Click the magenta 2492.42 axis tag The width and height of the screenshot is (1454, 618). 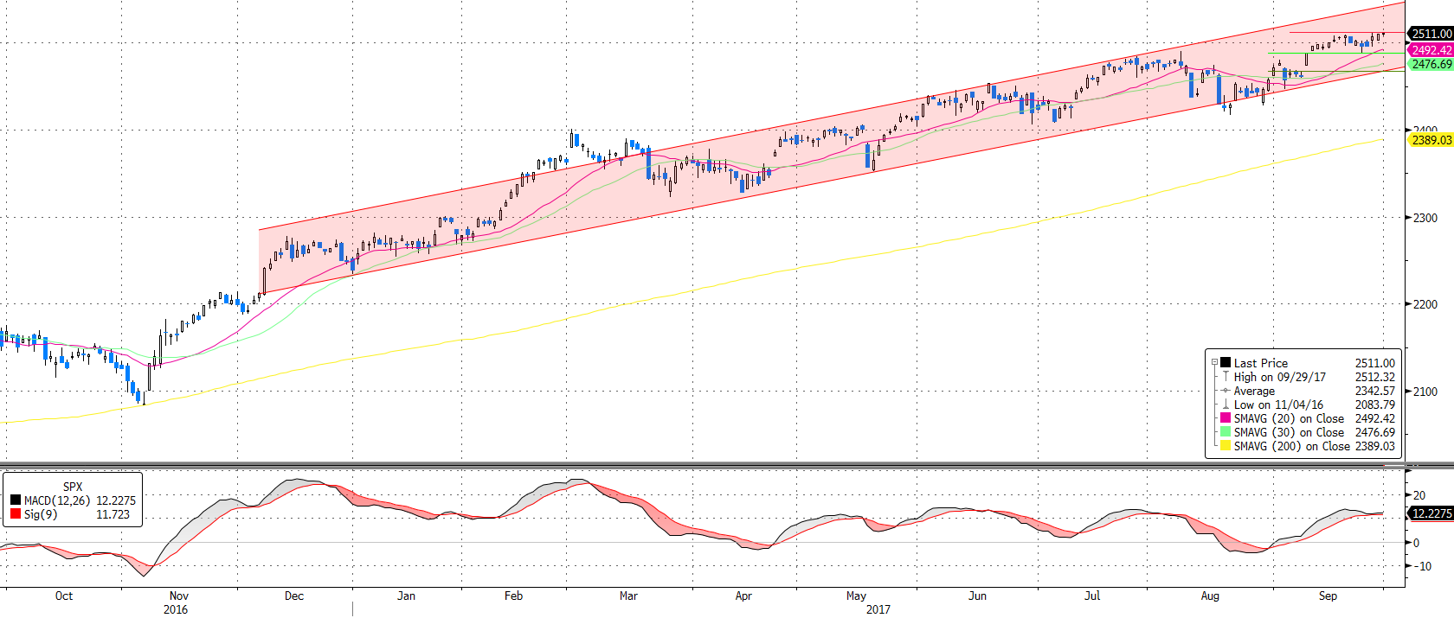click(x=1431, y=50)
